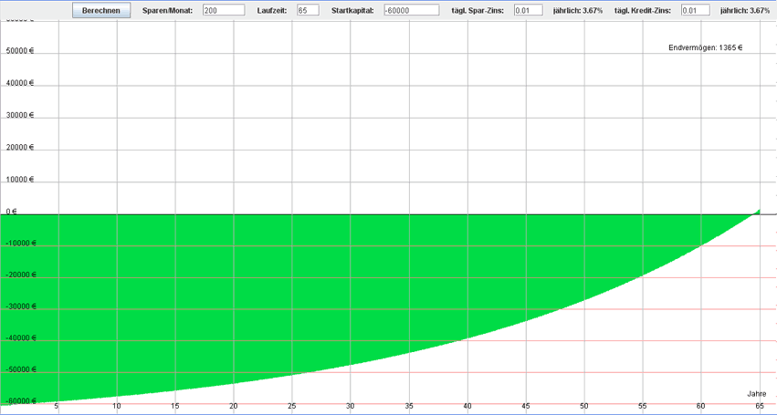777x415 pixels.
Task: Click the 65 tick on the x-axis
Action: (759, 406)
